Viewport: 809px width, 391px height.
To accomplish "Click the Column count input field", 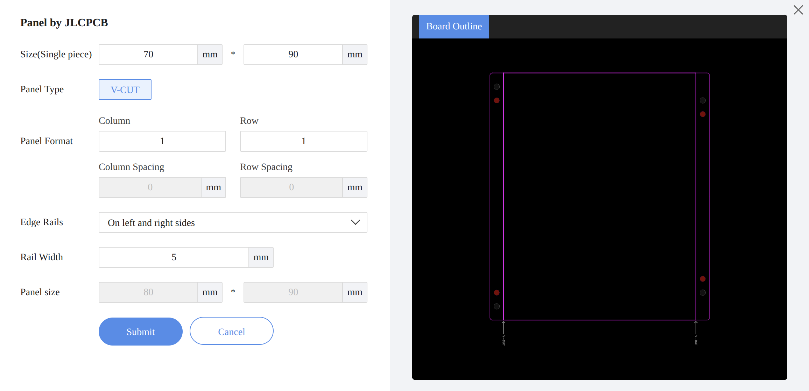I will 162,141.
